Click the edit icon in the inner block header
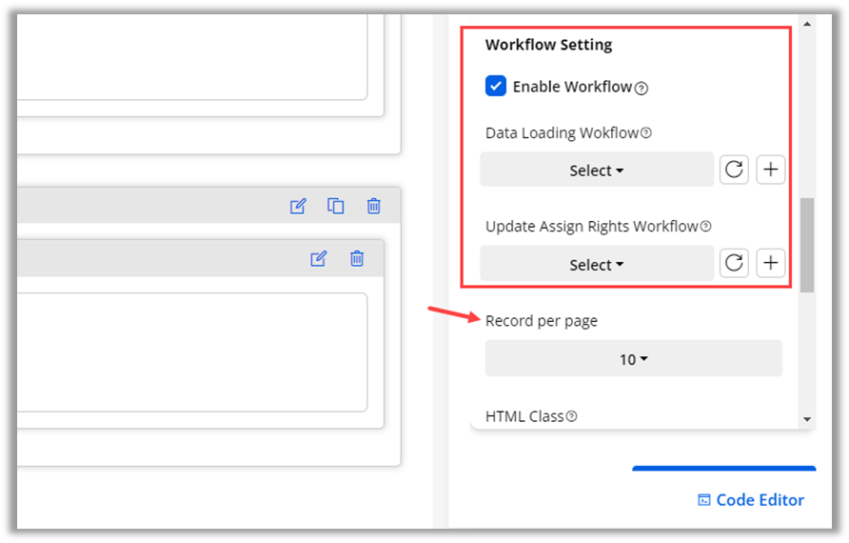The width and height of the screenshot is (849, 543). 319,258
